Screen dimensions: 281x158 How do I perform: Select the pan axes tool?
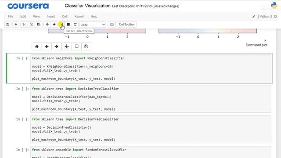[x=66, y=47]
